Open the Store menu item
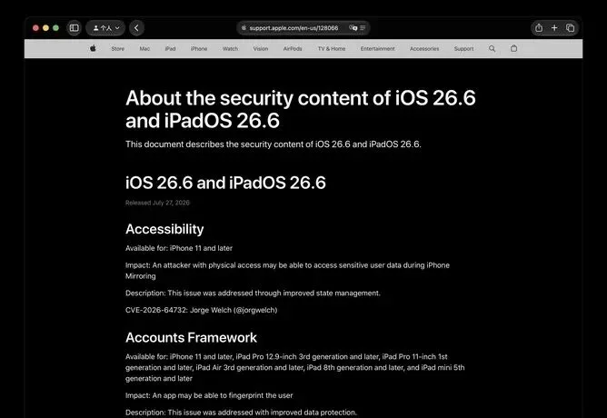 [x=118, y=49]
